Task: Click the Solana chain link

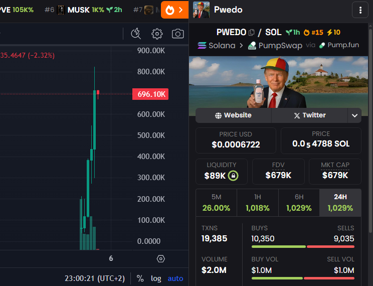Action: coord(216,45)
